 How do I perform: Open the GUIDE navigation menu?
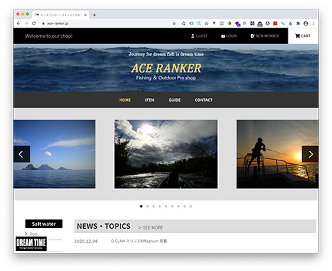174,100
